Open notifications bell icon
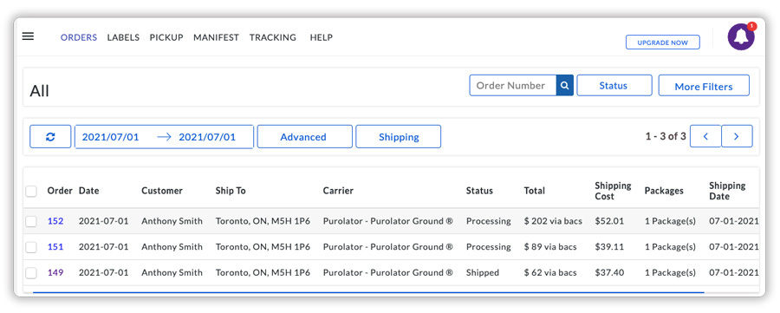Viewport: 780px width, 313px height. 741,36
